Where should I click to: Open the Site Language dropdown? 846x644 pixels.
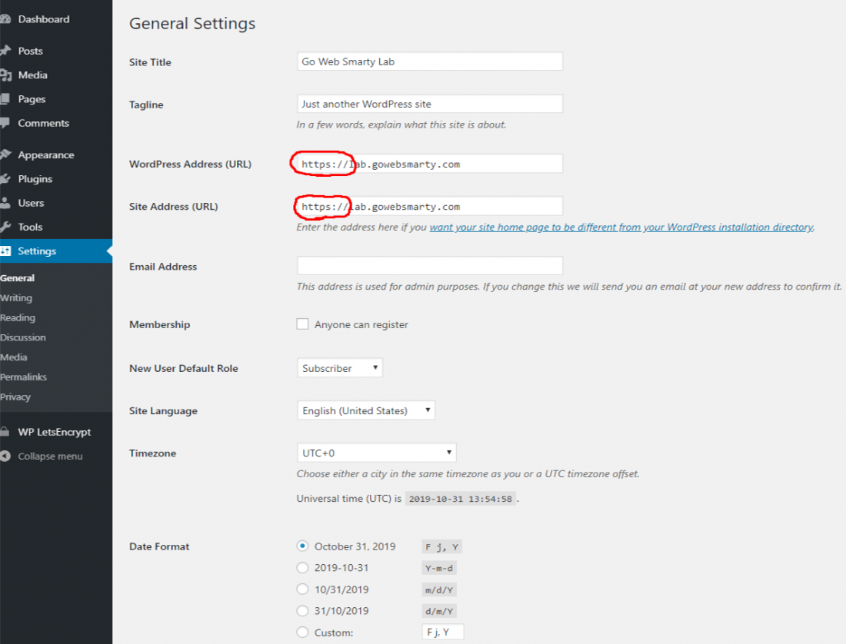pyautogui.click(x=366, y=410)
